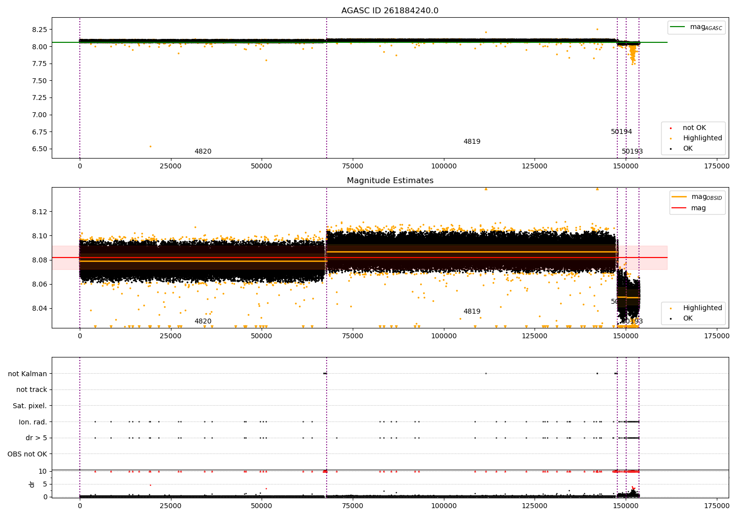The height and width of the screenshot is (517, 739).
Task: Click the 8.25 y-axis tick label
Action: pyautogui.click(x=39, y=30)
